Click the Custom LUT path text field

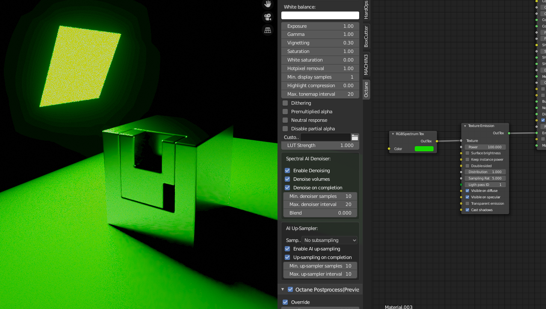point(325,137)
